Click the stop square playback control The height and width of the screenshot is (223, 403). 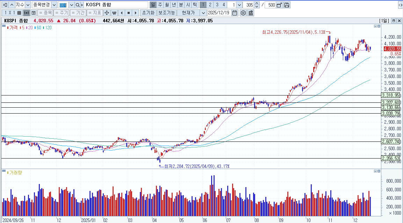(x=129, y=13)
